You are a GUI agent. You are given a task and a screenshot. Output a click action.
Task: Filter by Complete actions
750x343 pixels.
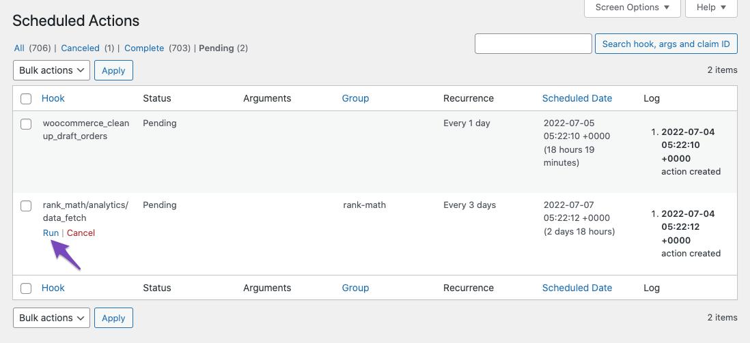pyautogui.click(x=144, y=48)
